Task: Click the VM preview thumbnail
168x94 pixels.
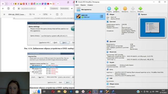Action: point(152,28)
